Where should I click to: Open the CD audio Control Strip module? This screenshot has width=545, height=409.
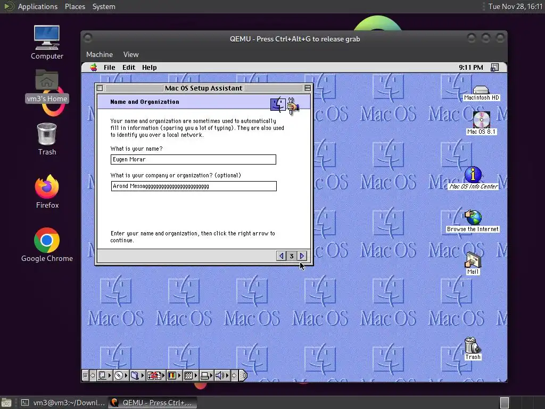[121, 375]
